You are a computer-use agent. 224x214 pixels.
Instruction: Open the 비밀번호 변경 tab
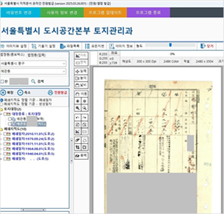click(x=20, y=13)
